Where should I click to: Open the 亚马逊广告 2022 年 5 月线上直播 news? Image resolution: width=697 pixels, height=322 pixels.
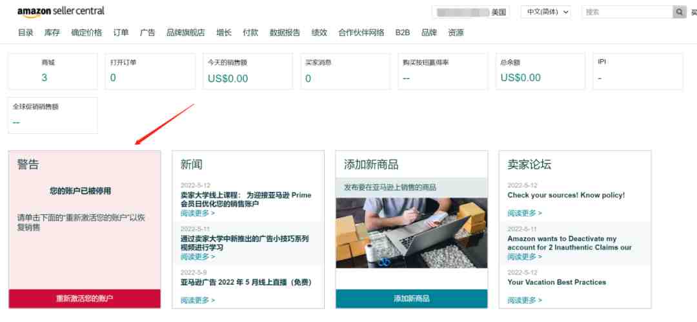(x=247, y=283)
